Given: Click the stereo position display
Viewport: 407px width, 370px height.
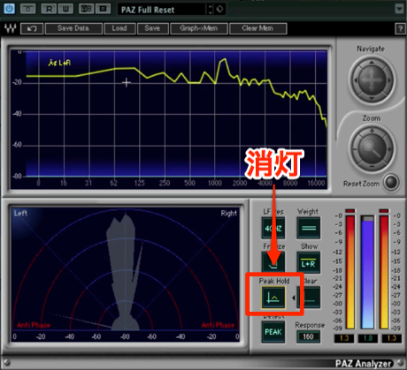Looking at the screenshot, I should tap(126, 275).
